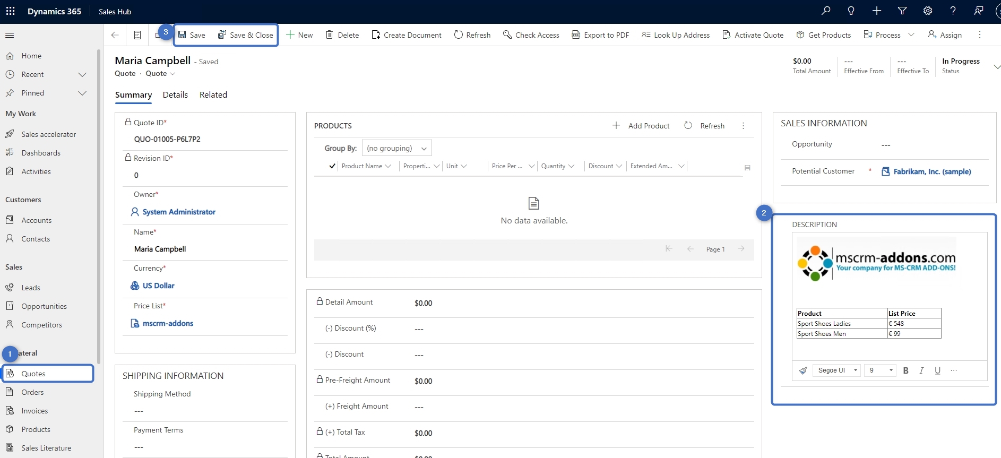The height and width of the screenshot is (458, 1001).
Task: Toggle Italic in description editor
Action: (922, 370)
